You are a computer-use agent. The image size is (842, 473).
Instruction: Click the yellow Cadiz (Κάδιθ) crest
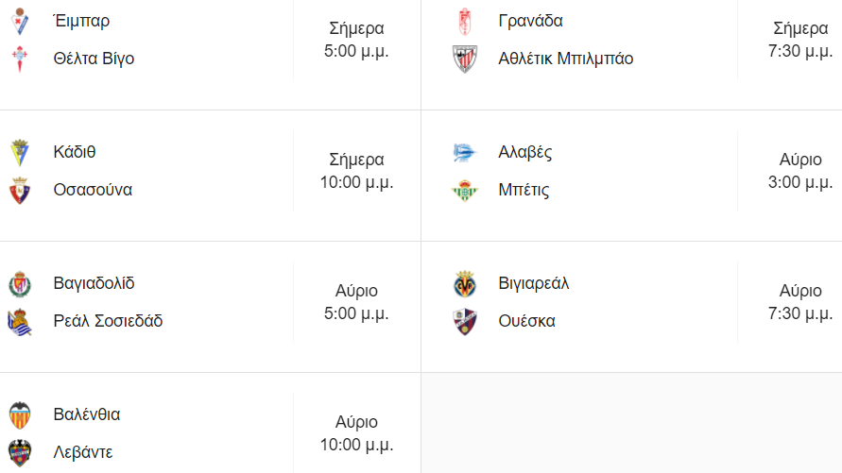(x=20, y=152)
